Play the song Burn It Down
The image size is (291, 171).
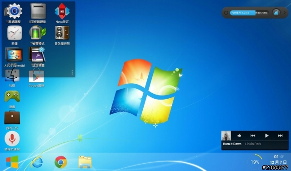pos(267,136)
